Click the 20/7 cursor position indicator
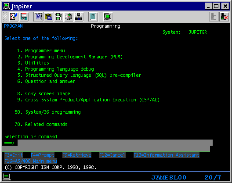The width and height of the screenshot is (232, 183). 213,177
